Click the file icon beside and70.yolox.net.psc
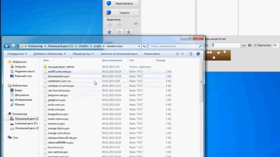280x157 pixels. coord(45,72)
